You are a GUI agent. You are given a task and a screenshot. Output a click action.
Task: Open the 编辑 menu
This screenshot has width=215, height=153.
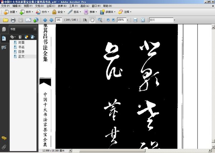tap(17, 6)
